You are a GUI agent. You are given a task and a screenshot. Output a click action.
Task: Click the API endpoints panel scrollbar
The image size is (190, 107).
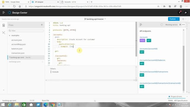click(x=183, y=68)
